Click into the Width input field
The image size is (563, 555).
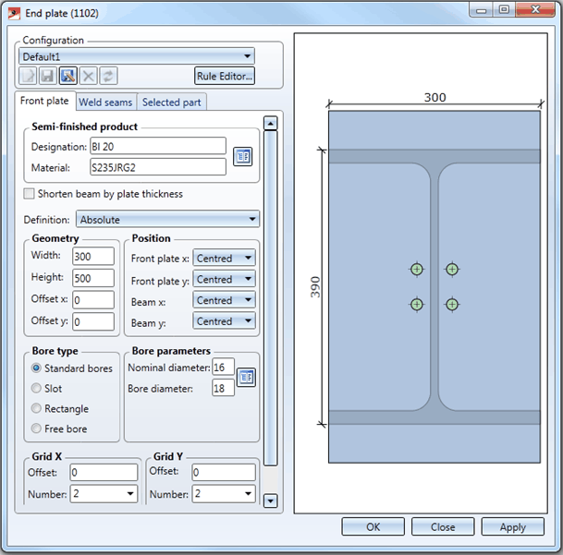(x=92, y=256)
